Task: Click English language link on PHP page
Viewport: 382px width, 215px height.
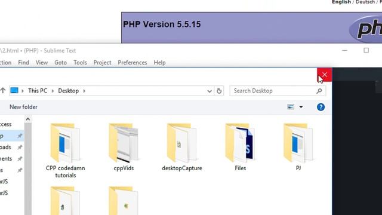Action: pyautogui.click(x=341, y=2)
